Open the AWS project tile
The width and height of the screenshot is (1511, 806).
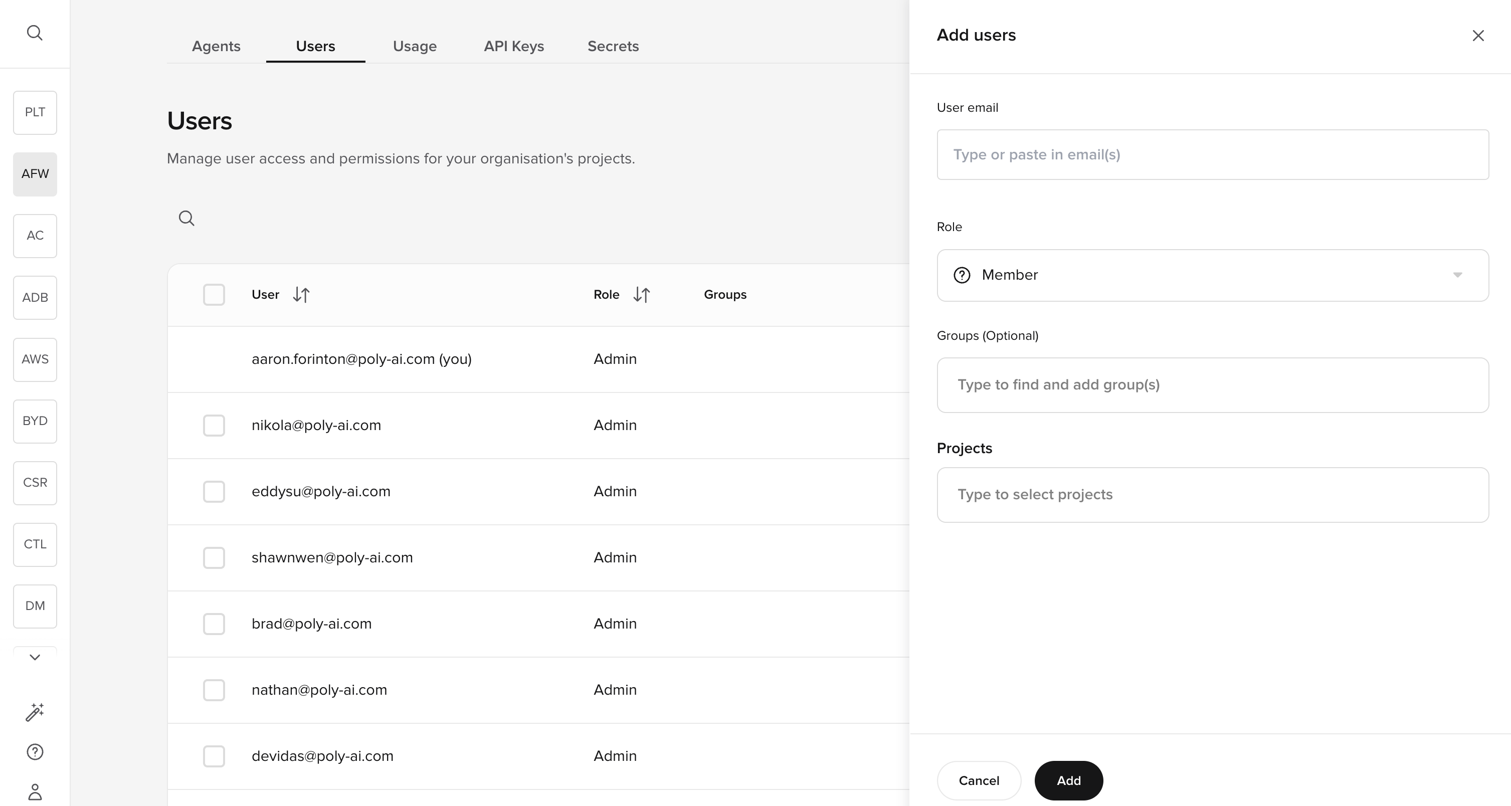pos(35,359)
